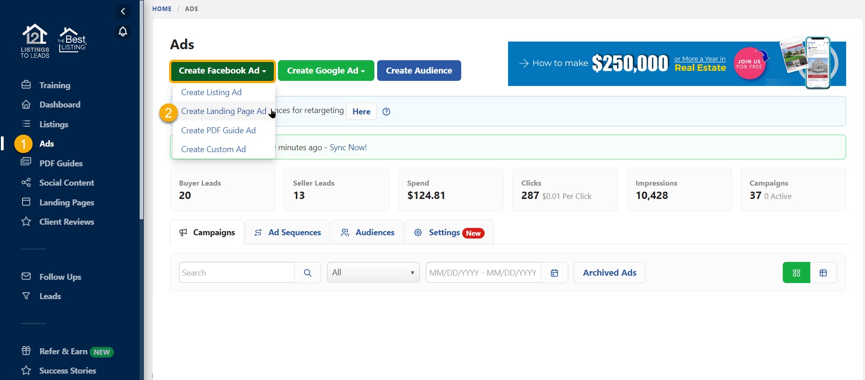Toggle the Create Facebook Ad dropdown
Image resolution: width=865 pixels, height=380 pixels.
tap(222, 71)
